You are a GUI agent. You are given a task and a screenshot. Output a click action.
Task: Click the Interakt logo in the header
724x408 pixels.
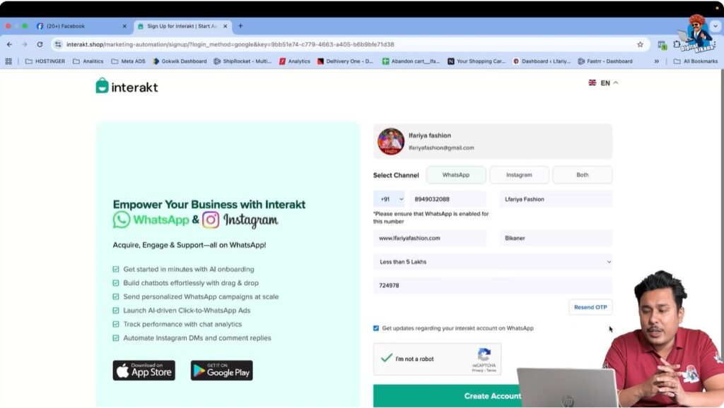126,85
